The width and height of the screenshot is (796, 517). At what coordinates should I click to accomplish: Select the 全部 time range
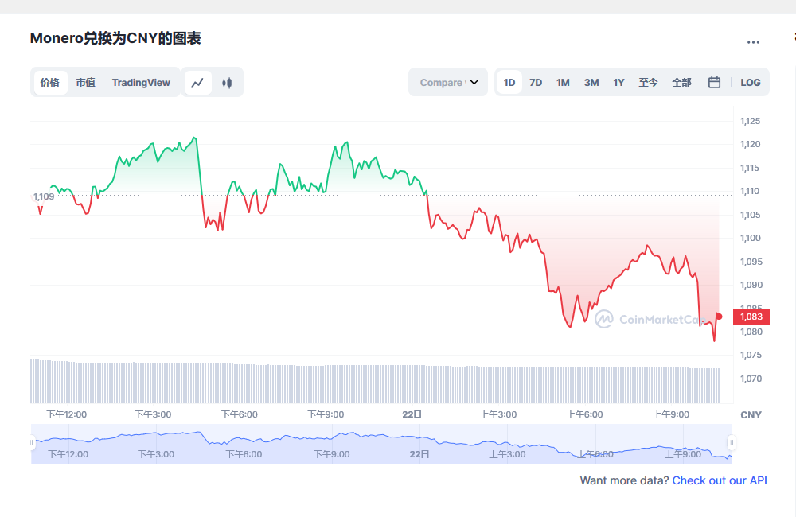pos(682,82)
